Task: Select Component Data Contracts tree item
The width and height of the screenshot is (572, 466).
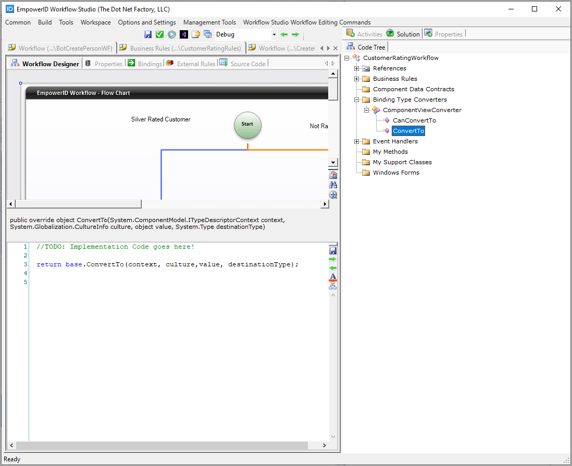Action: [413, 90]
